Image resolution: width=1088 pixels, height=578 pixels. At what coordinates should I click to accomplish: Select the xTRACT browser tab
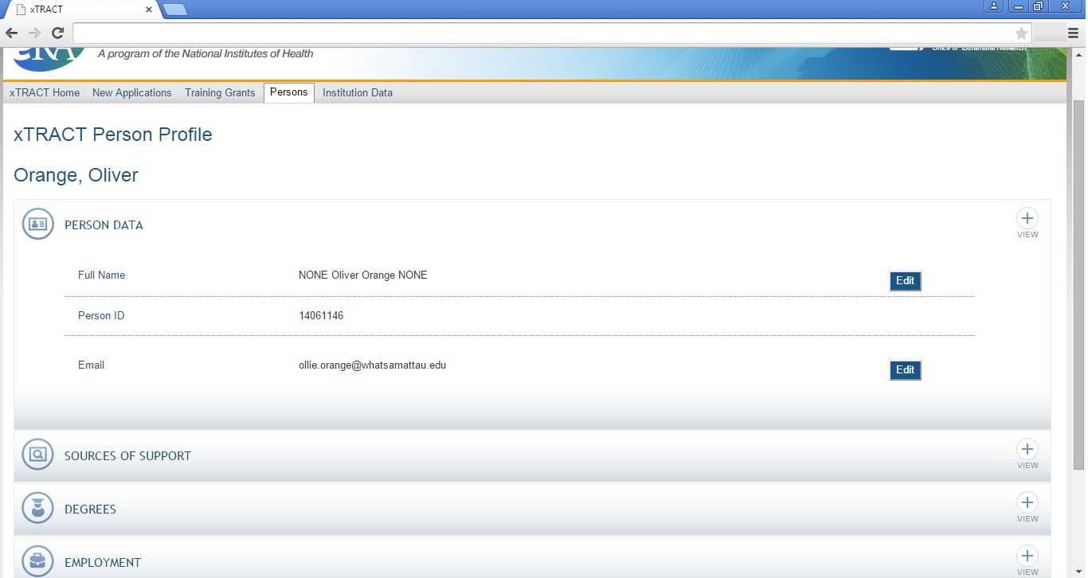pos(81,10)
